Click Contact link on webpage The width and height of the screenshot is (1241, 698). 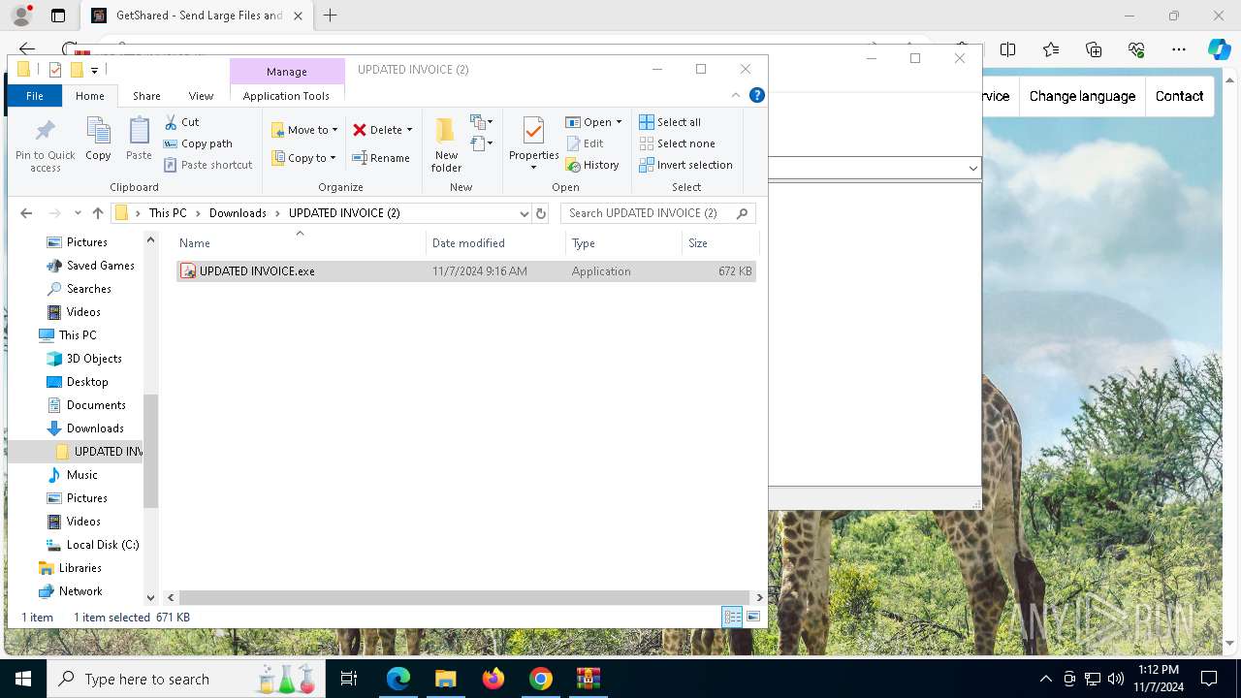tap(1179, 96)
